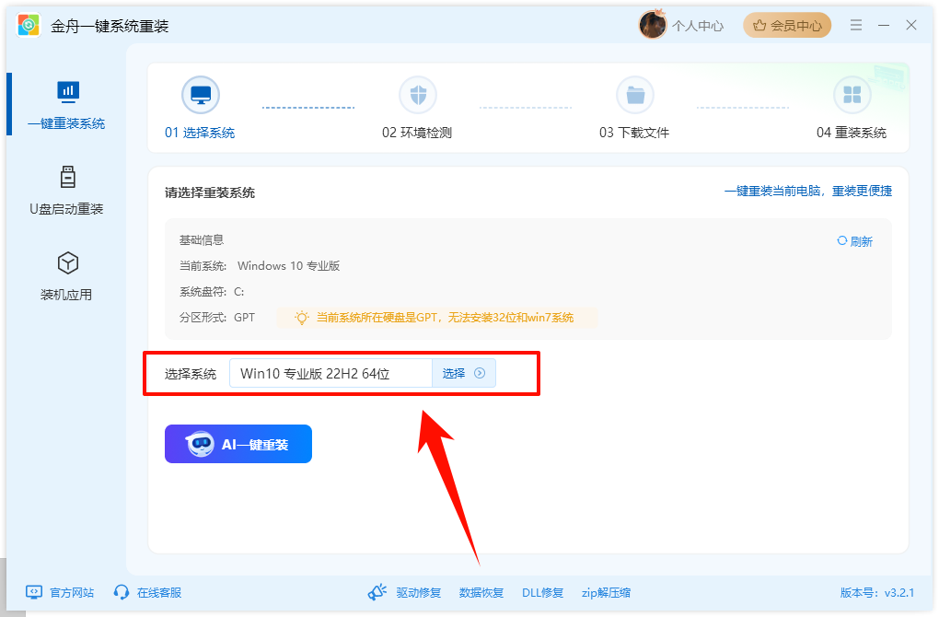Screen dimensions: 939x617
Task: Start AI一键重装
Action: pyautogui.click(x=238, y=443)
